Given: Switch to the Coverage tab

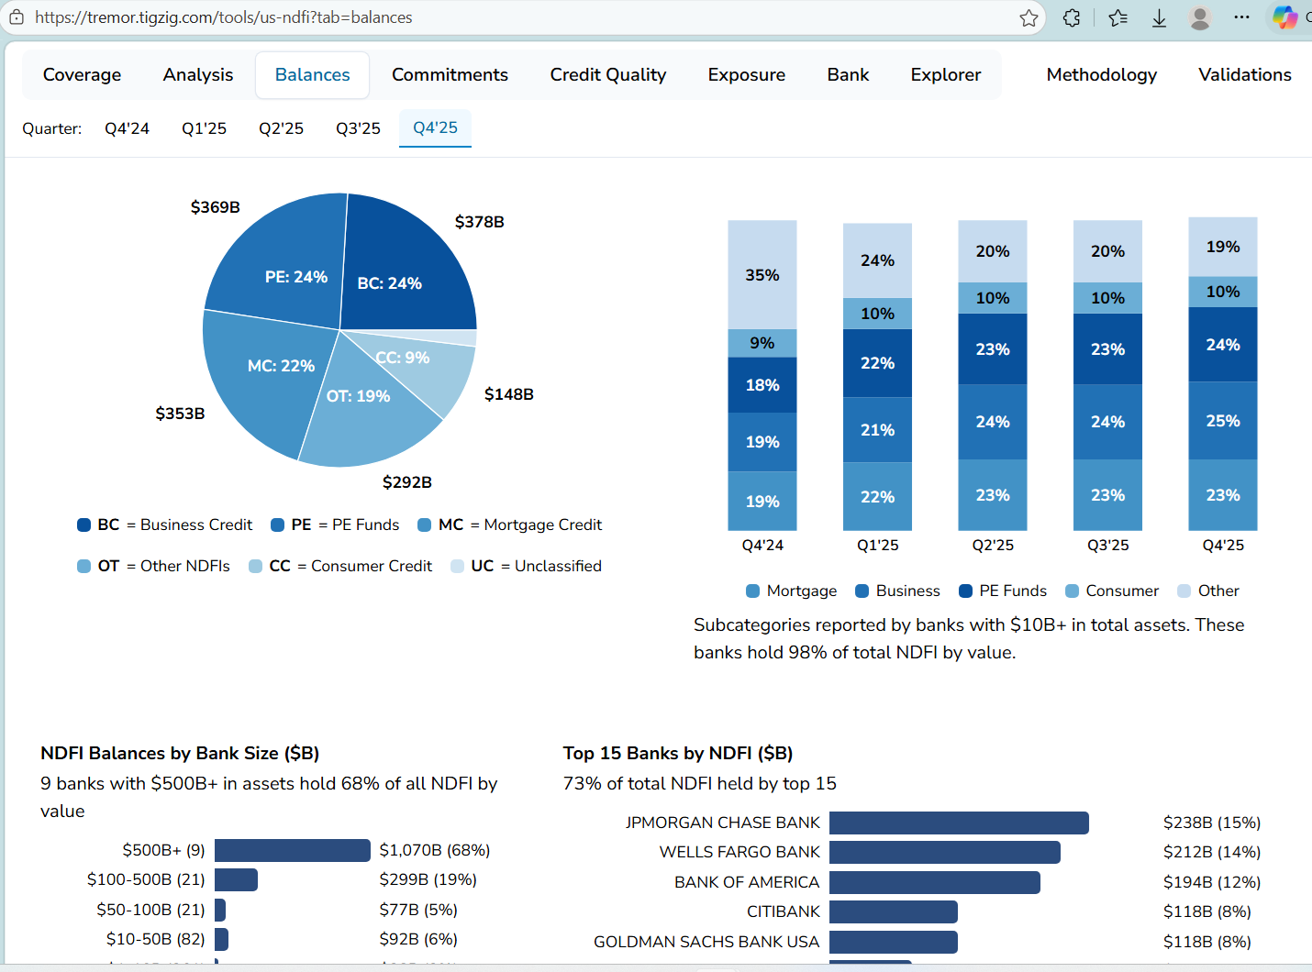Looking at the screenshot, I should [x=82, y=75].
